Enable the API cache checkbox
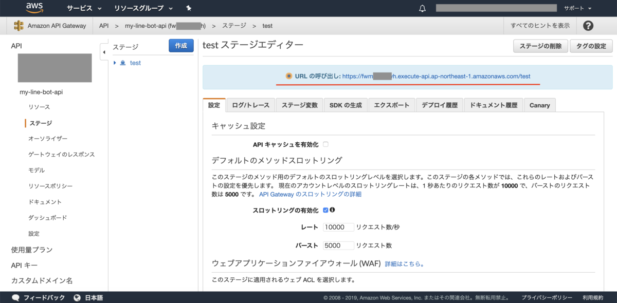The width and height of the screenshot is (617, 303). click(x=325, y=144)
